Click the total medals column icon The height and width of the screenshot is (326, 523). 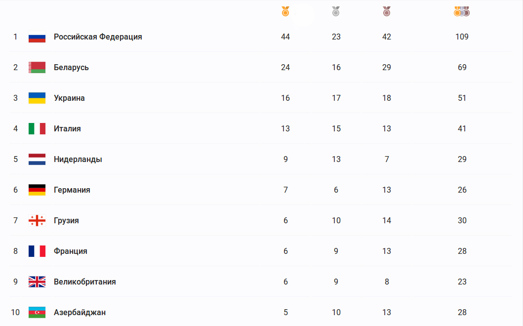pos(462,11)
